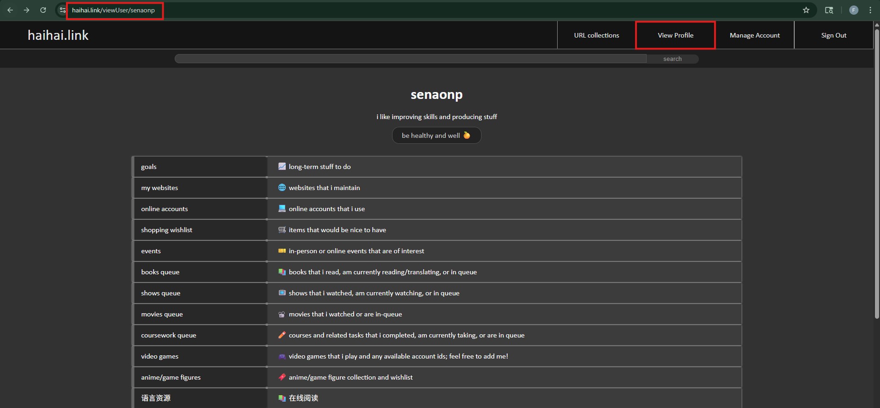Image resolution: width=880 pixels, height=408 pixels.
Task: Click the page vertical scrollbar
Action: click(876, 174)
